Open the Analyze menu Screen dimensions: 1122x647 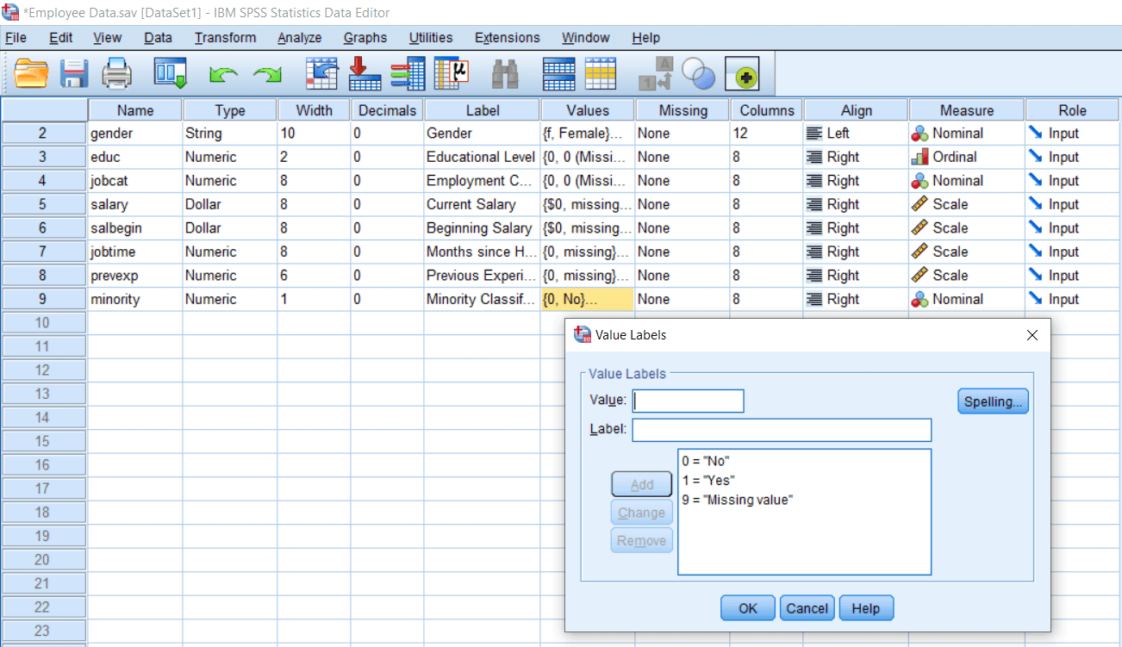pyautogui.click(x=299, y=38)
